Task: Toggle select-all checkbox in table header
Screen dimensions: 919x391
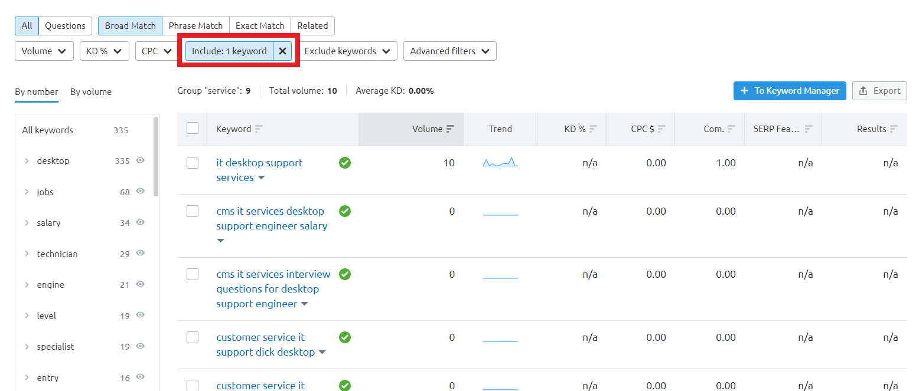Action: pos(193,129)
